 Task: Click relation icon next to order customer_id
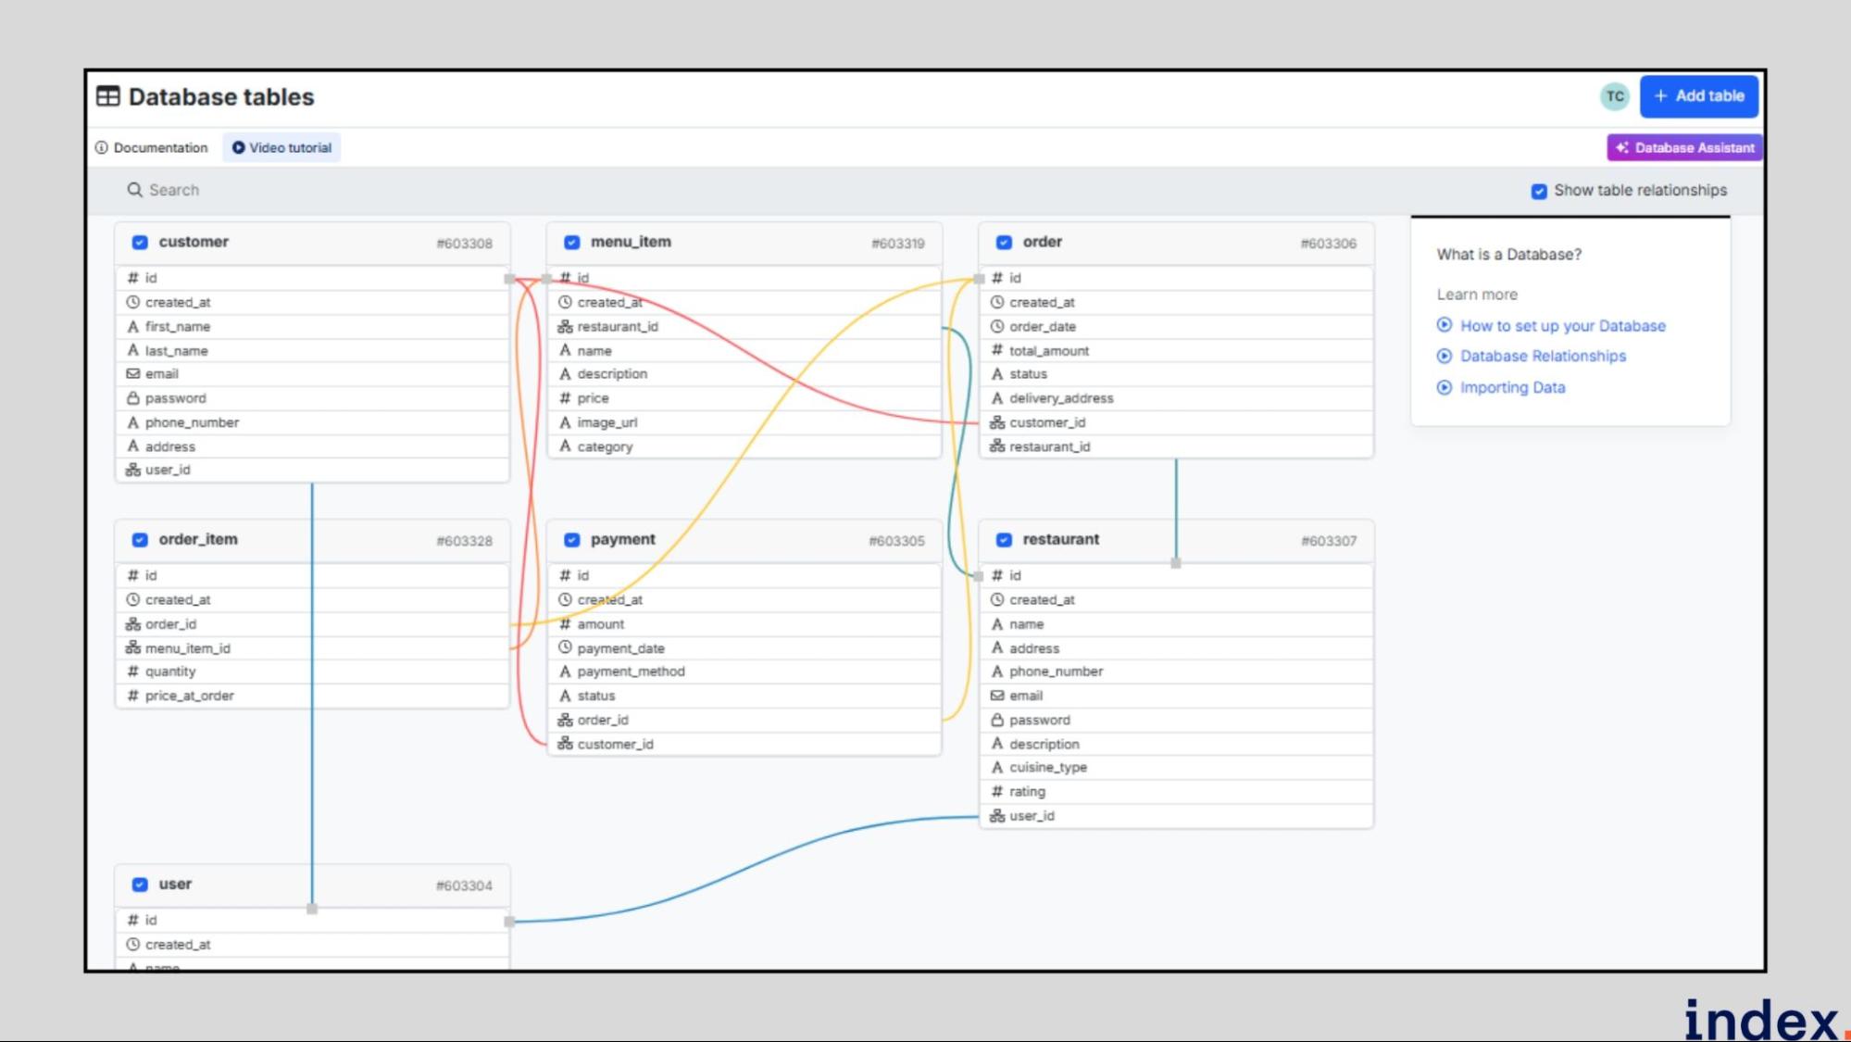997,422
